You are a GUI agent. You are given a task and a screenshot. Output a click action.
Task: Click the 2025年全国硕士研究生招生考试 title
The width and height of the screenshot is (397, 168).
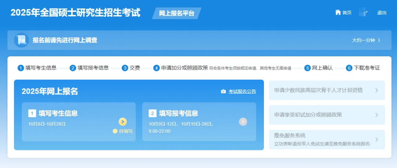pyautogui.click(x=75, y=12)
